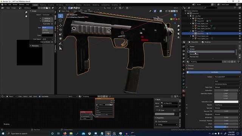The width and height of the screenshot is (242, 136).
Task: Select the Cursor tool in viewport toolbar
Action: pyautogui.click(x=60, y=20)
